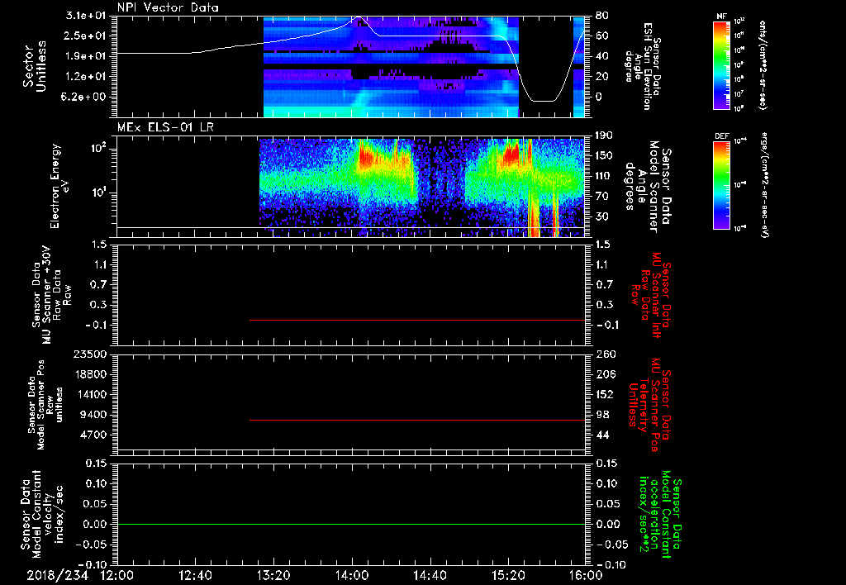Click the "Sector Unitless" axis label
This screenshot has width=846, height=585.
35,66
